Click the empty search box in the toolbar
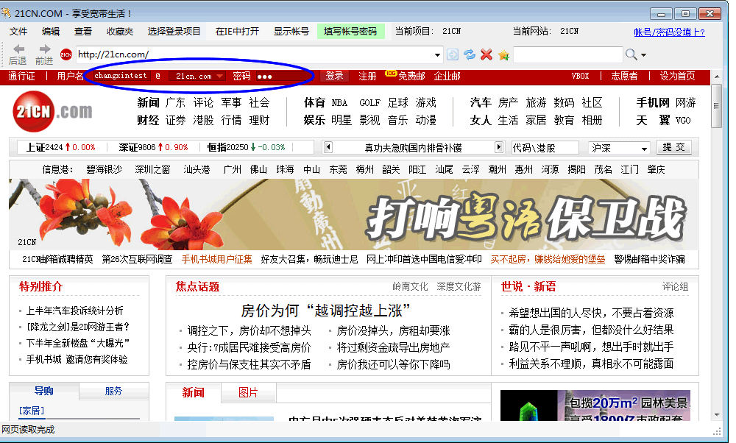 coord(568,55)
